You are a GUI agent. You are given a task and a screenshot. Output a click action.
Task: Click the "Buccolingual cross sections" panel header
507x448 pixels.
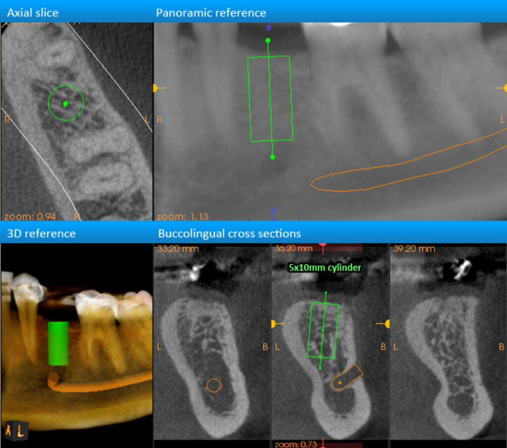[230, 233]
